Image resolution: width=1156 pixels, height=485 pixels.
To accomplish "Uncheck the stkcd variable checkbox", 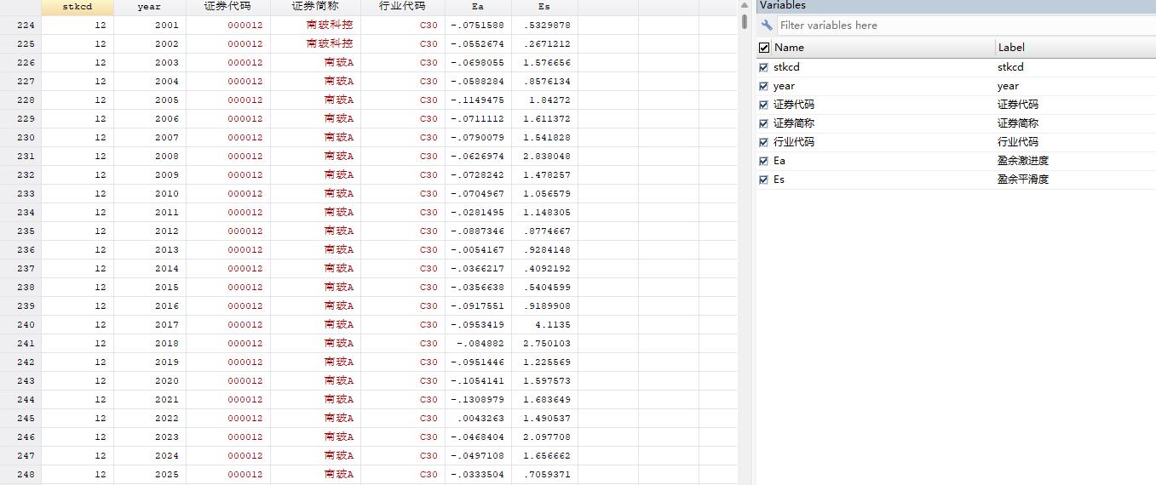I will pos(763,67).
